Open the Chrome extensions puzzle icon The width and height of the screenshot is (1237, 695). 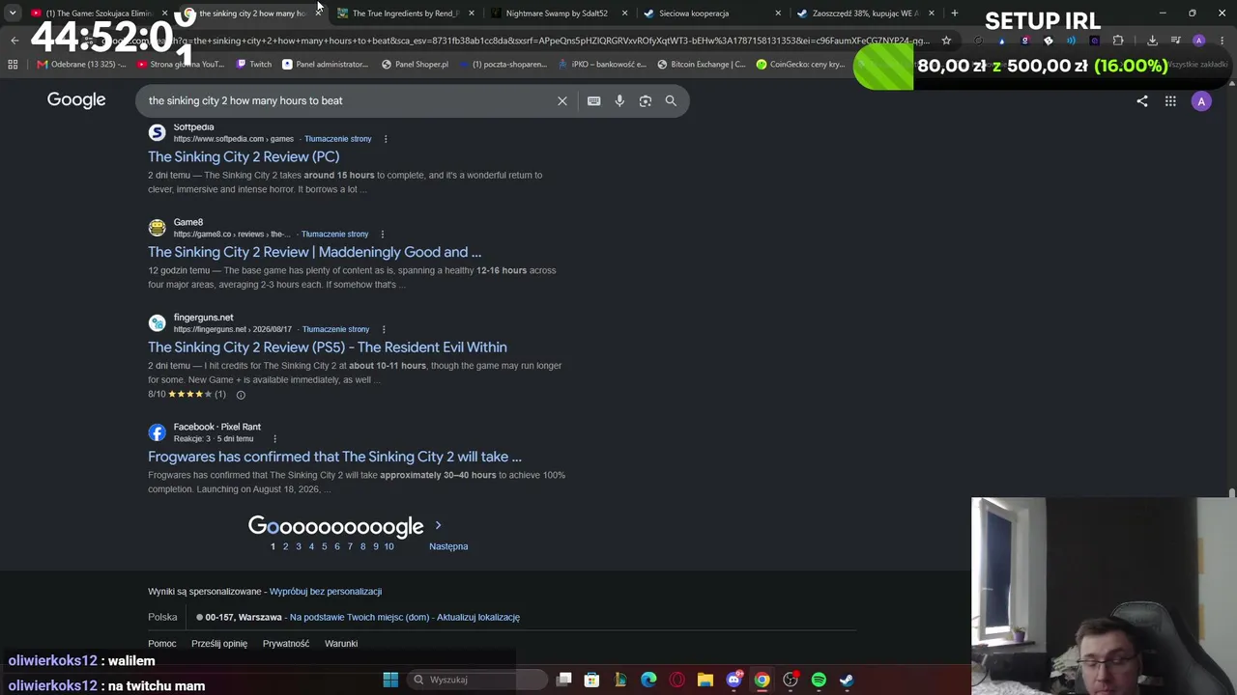[x=1118, y=41]
